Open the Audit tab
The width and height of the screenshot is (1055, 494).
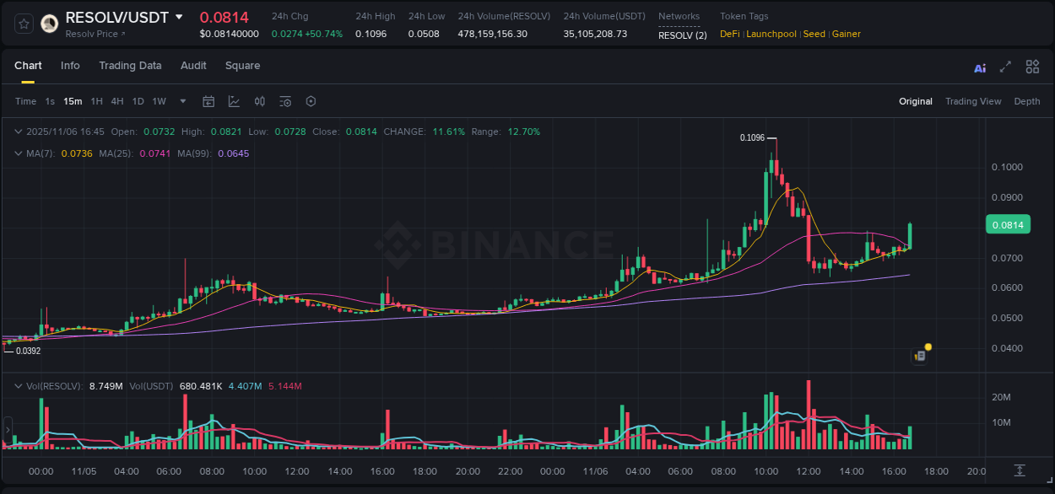click(x=193, y=66)
